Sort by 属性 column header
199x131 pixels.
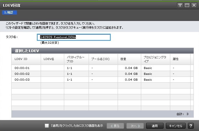[x=180, y=59]
